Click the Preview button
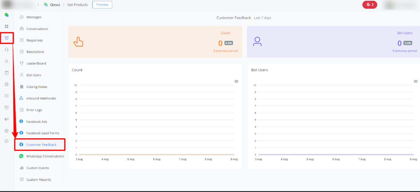This screenshot has width=420, height=192. [102, 5]
